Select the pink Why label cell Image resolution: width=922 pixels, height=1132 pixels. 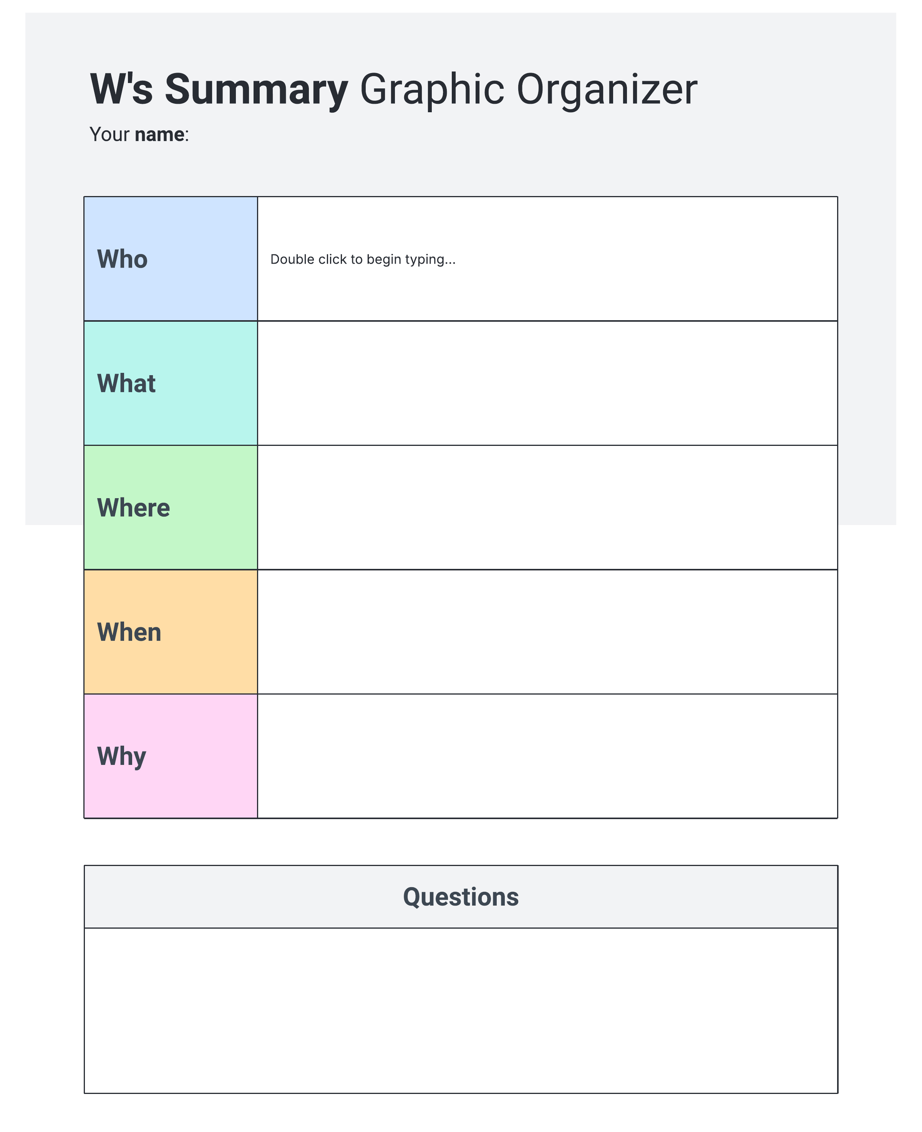(x=171, y=756)
